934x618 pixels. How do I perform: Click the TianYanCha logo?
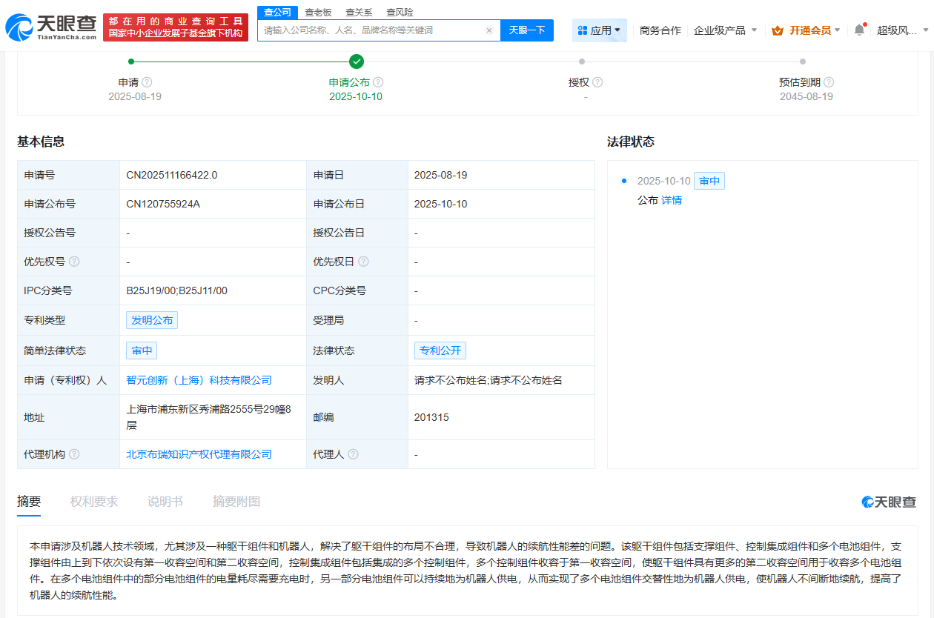pos(50,28)
